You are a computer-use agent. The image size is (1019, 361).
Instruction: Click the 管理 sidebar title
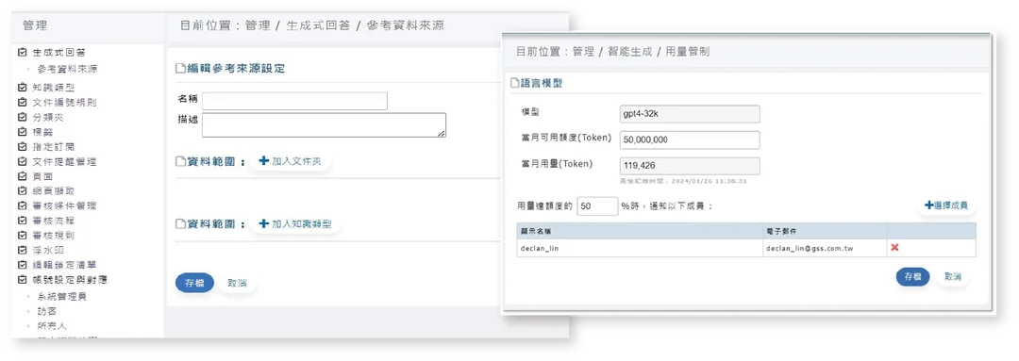pos(35,26)
